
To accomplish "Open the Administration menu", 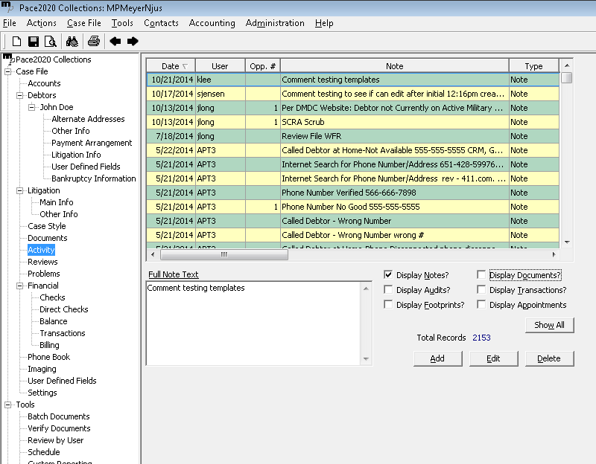I will tap(275, 23).
